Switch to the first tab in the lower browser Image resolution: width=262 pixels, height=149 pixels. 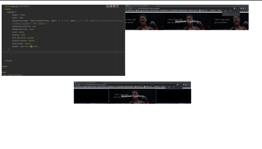[x=81, y=83]
